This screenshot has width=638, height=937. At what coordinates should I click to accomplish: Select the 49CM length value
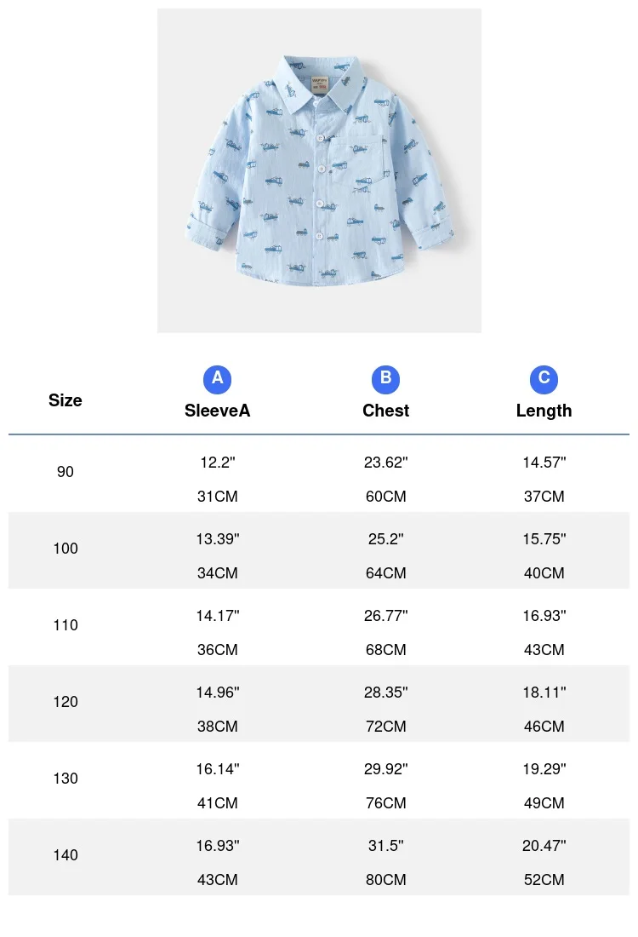[x=544, y=803]
